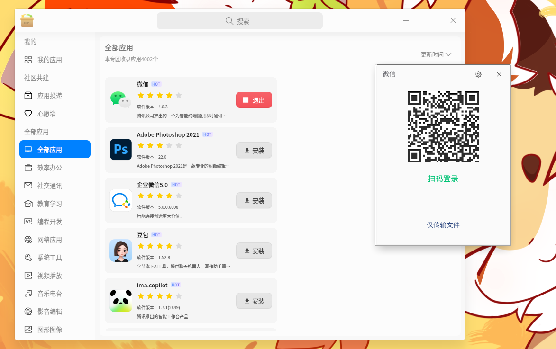Click the app store logo icon
The height and width of the screenshot is (349, 556).
tap(27, 20)
